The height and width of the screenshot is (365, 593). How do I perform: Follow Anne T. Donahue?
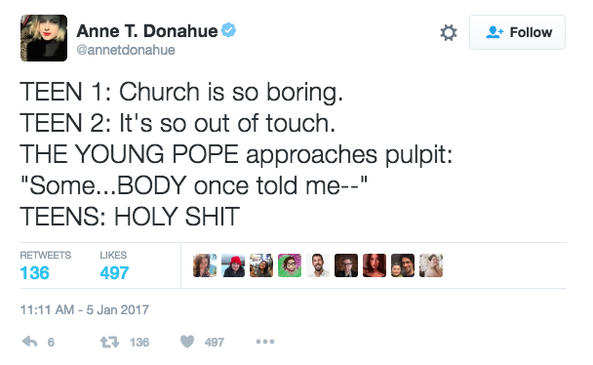point(517,32)
